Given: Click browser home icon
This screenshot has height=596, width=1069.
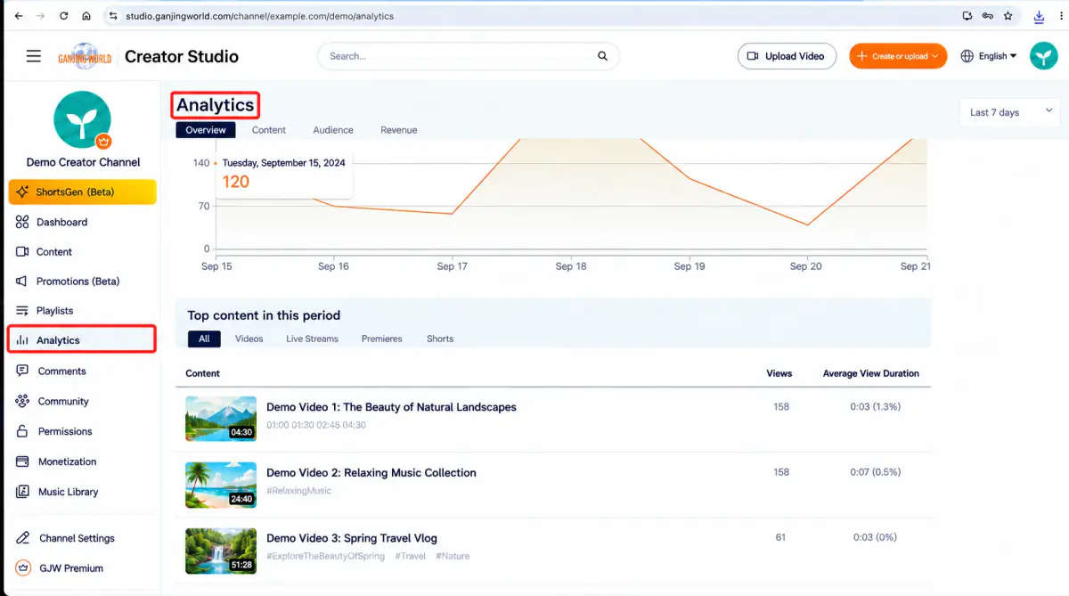Looking at the screenshot, I should (x=86, y=16).
